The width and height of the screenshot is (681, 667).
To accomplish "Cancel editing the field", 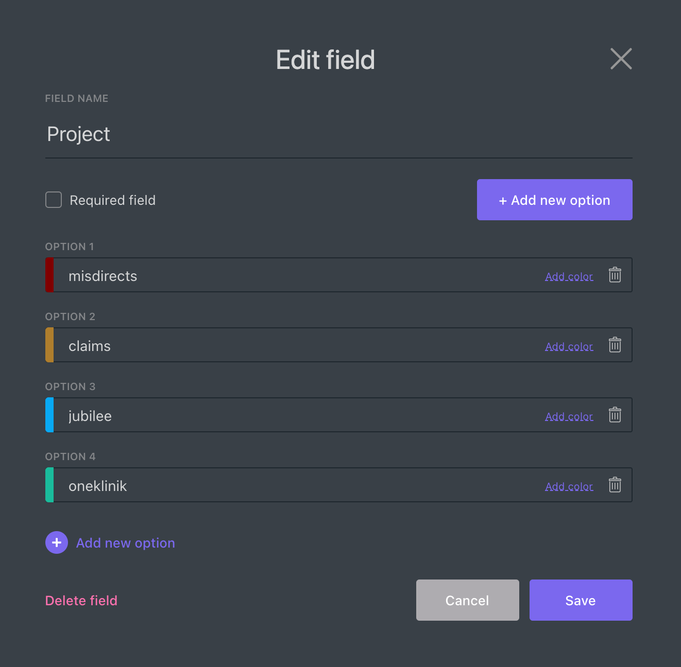I will click(x=467, y=600).
